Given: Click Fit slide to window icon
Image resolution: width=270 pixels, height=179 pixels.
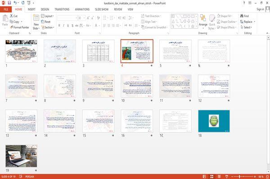Looking at the screenshot, I should [267, 176].
